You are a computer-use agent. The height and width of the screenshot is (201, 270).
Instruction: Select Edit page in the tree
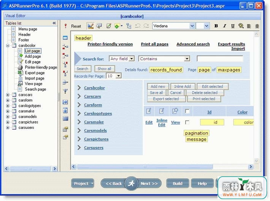(33, 62)
